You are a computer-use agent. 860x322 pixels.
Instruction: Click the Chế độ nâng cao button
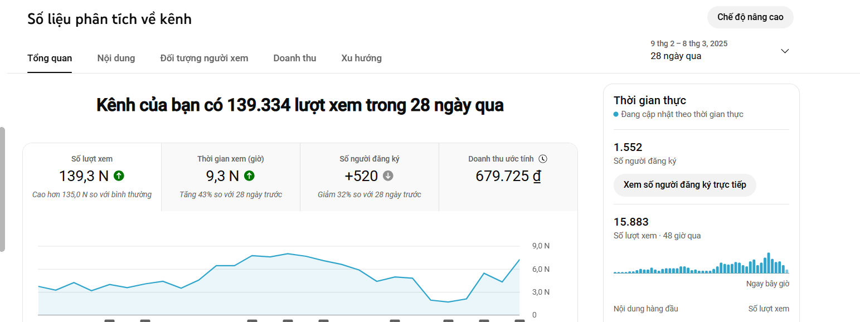point(750,17)
